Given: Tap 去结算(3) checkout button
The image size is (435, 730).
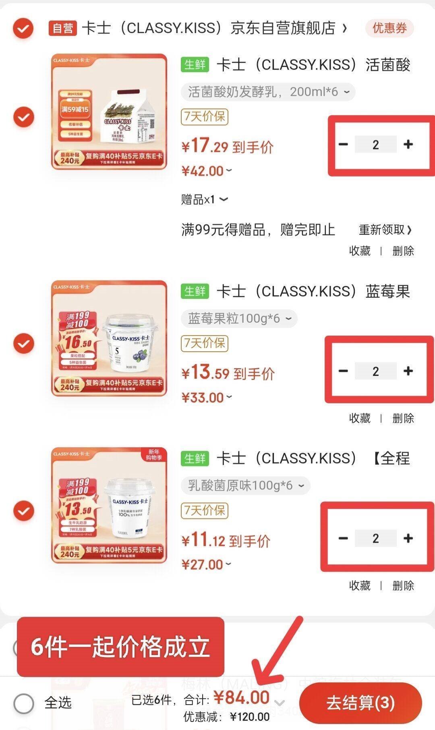Looking at the screenshot, I should tap(360, 703).
